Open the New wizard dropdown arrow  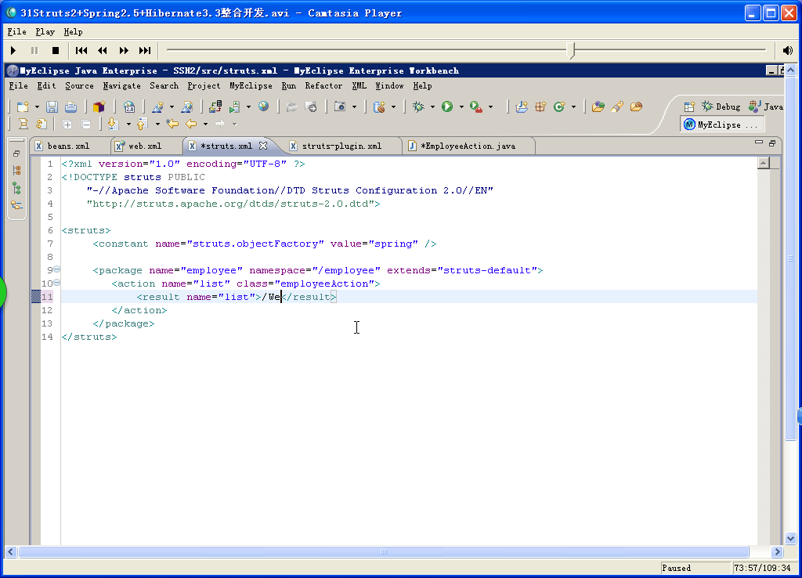point(37,107)
